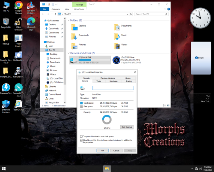The image size is (214, 172).
Task: Switch to the Tools tab
Action: click(x=98, y=81)
